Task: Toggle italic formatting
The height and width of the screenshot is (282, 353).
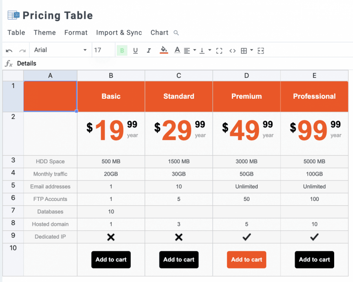Action: (149, 51)
